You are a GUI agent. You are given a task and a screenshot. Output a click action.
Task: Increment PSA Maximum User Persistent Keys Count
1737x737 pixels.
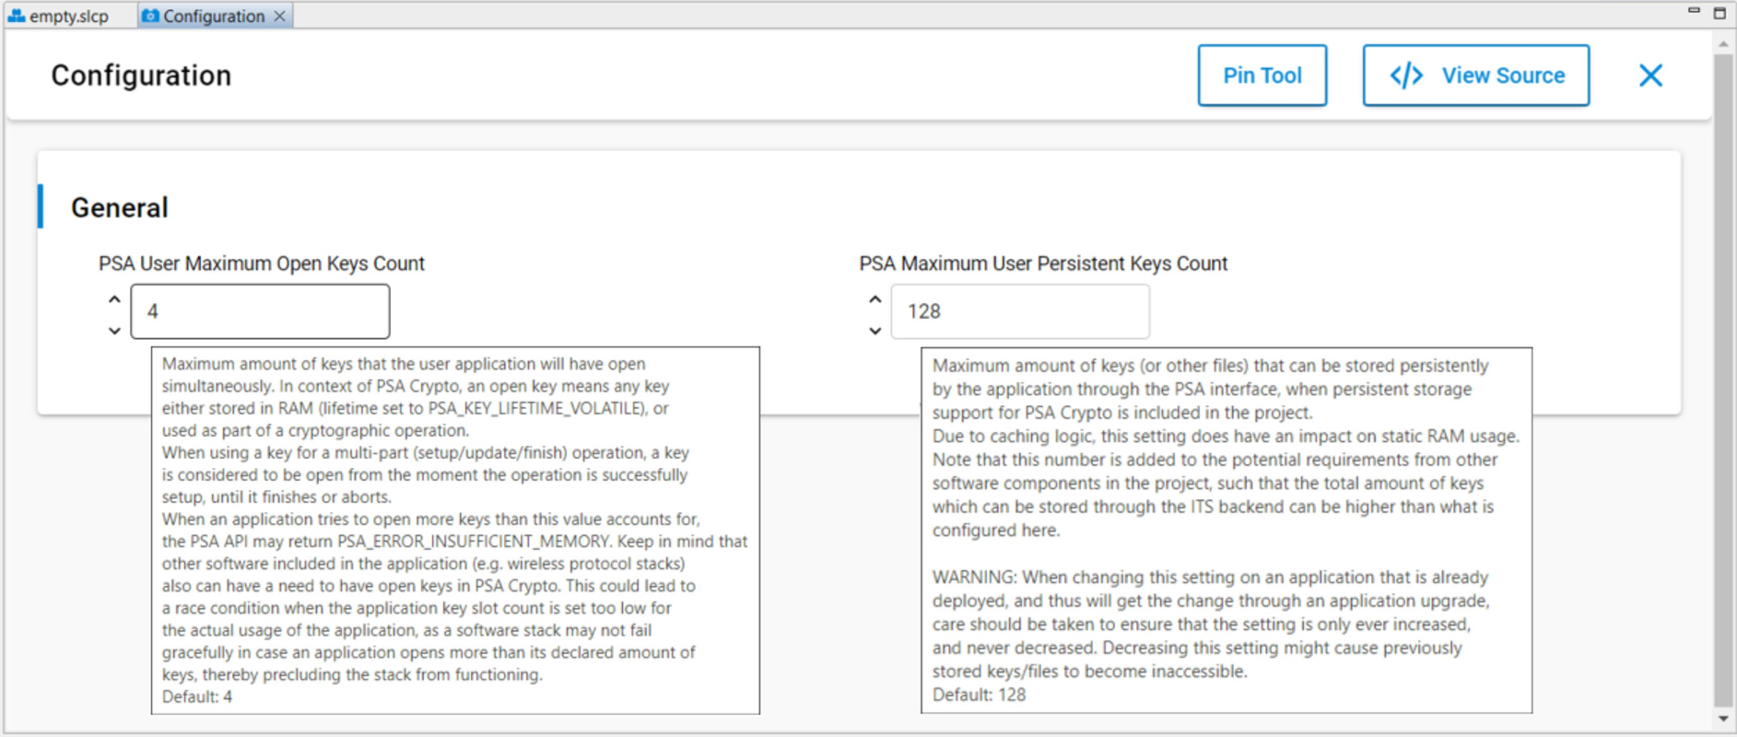coord(874,299)
